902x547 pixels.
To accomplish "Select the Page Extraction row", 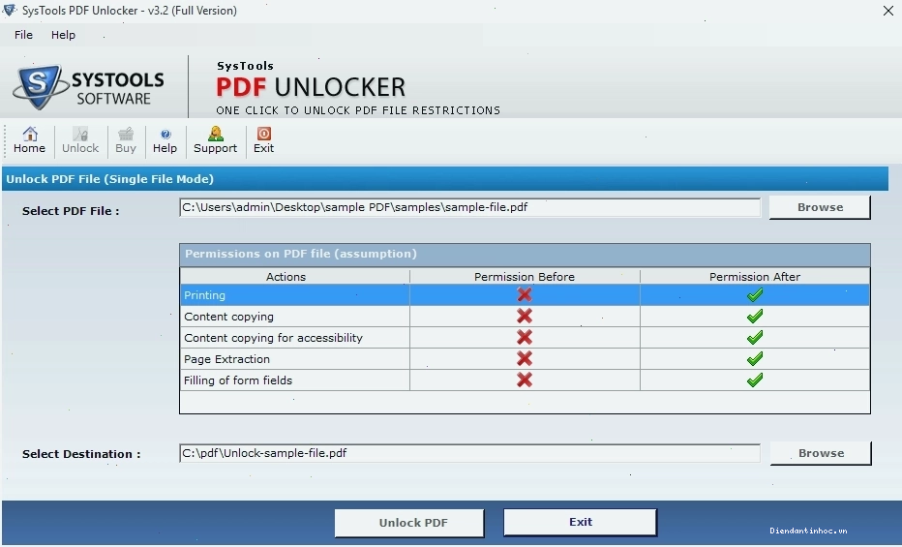I will (x=525, y=359).
